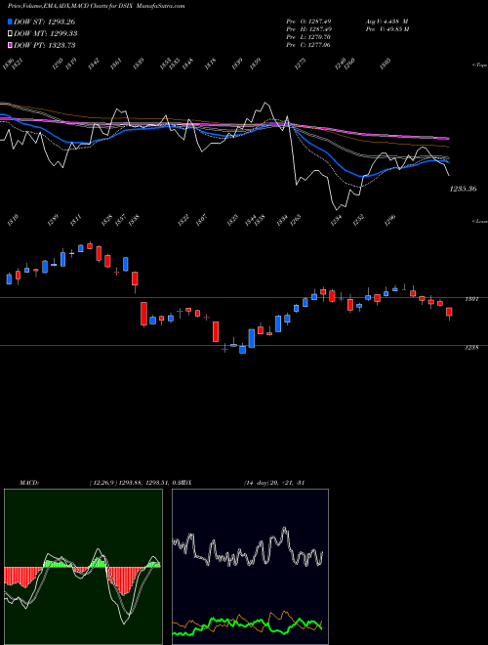Click the last red candlestick on the right

coord(449,312)
